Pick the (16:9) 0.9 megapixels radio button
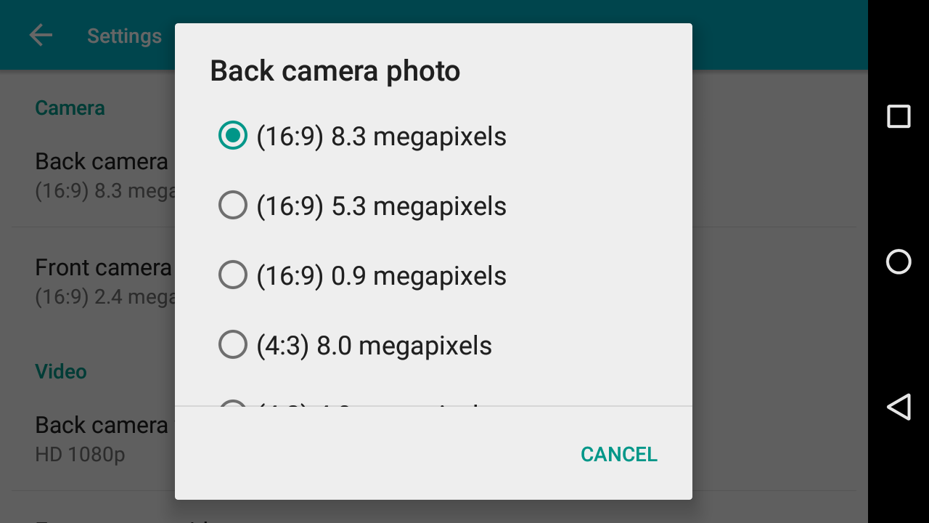The image size is (929, 523). [x=233, y=276]
